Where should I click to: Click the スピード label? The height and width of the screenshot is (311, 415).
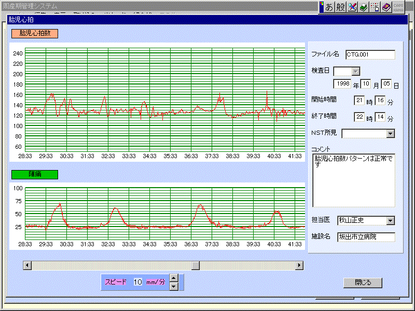pos(116,282)
